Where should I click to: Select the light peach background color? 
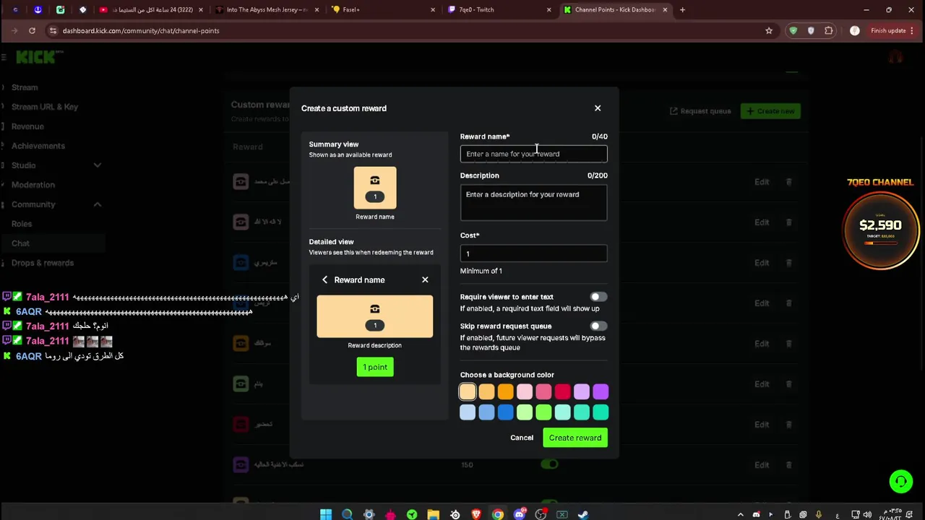coord(468,391)
